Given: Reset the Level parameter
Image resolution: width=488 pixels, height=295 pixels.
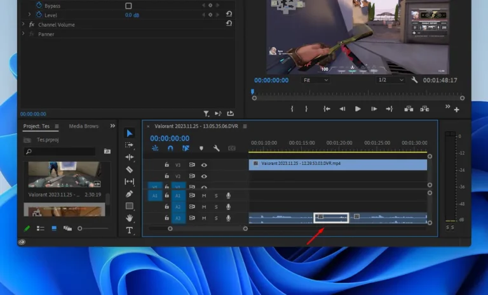Looking at the screenshot, I should 229,14.
